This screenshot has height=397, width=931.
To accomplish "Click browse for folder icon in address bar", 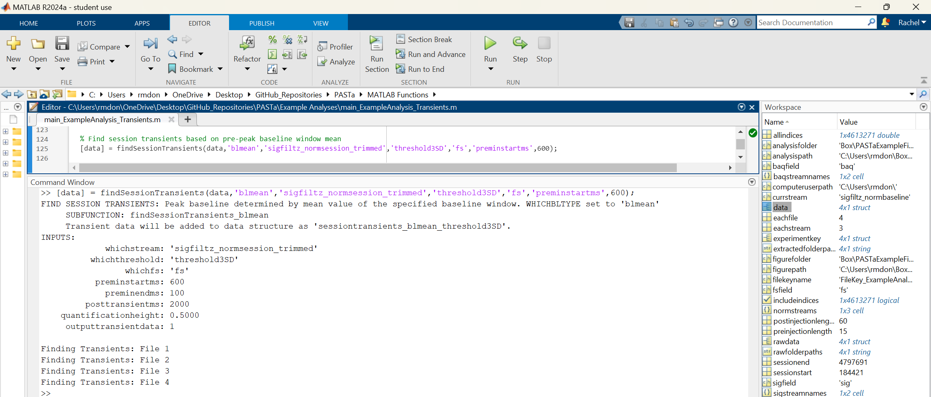I will [x=57, y=95].
